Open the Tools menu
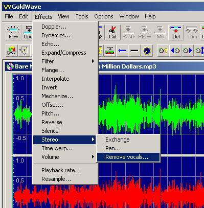The image size is (204, 208). (82, 16)
